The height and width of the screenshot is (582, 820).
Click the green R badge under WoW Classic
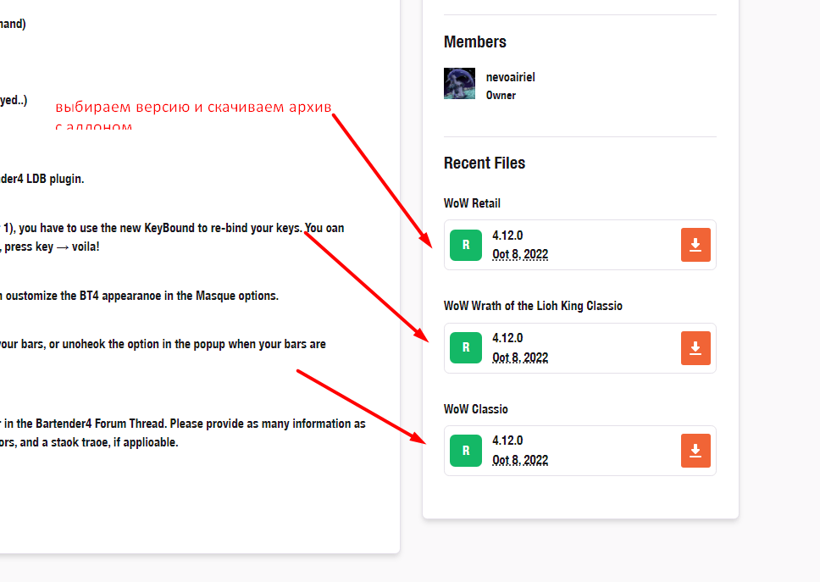[465, 450]
